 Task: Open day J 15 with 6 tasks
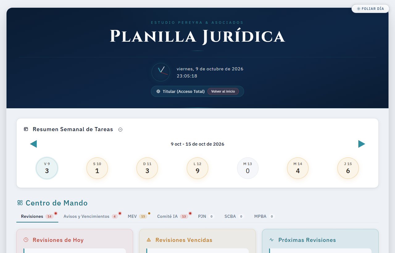[348, 168]
